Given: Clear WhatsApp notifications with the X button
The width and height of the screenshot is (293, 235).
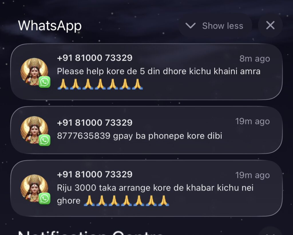Looking at the screenshot, I should coord(270,25).
